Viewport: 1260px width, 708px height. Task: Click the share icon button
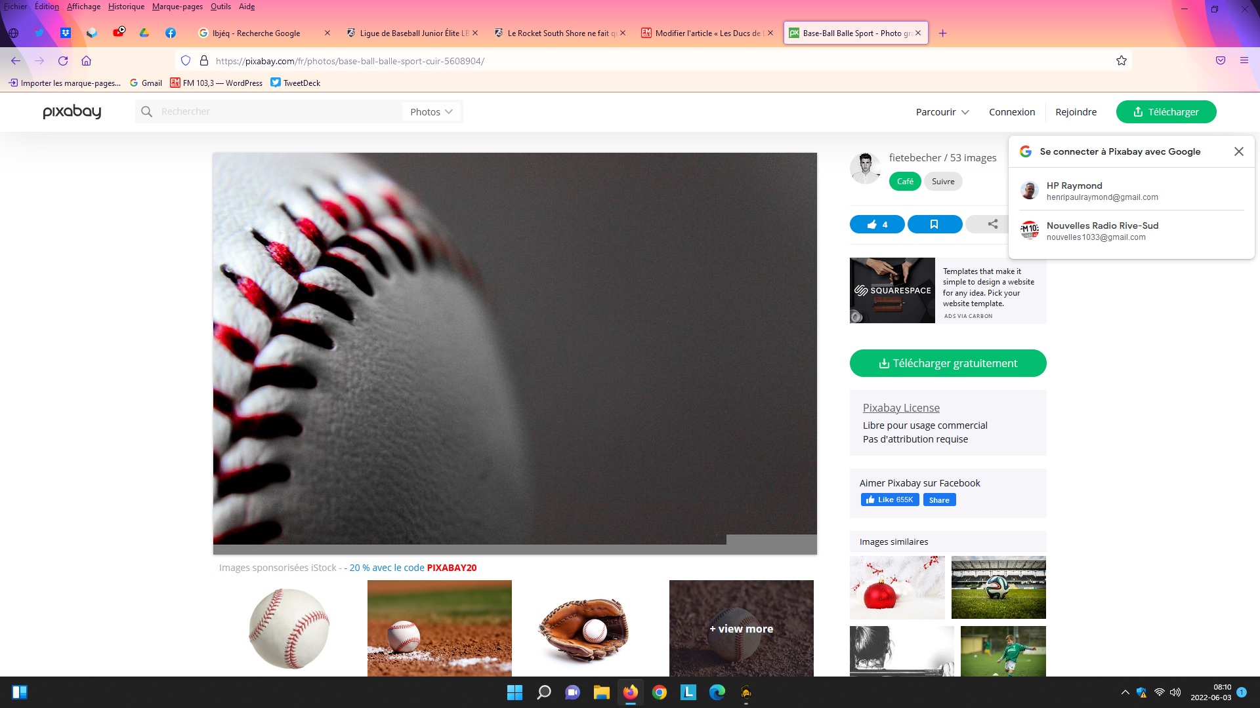coord(992,224)
